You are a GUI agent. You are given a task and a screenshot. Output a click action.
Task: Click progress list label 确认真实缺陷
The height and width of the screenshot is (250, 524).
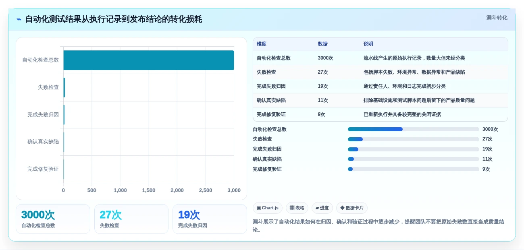267,159
